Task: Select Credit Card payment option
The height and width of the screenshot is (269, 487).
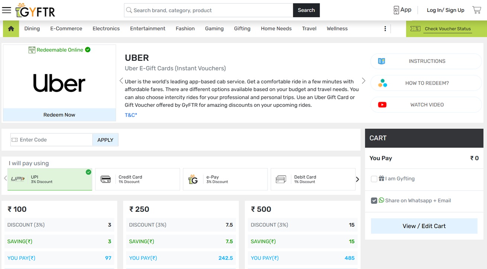Action: click(137, 179)
